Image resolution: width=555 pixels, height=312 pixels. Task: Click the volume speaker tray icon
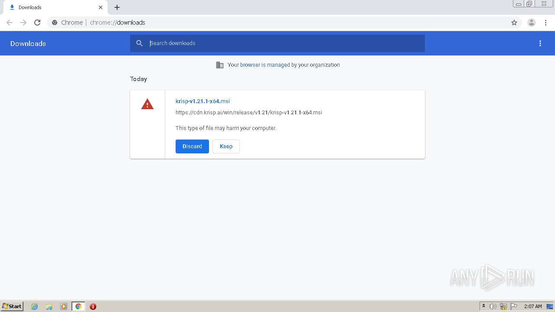coord(493,306)
